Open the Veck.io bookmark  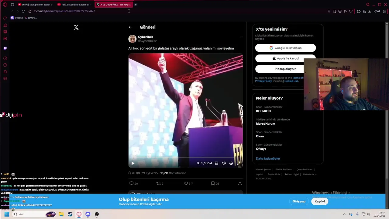click(x=17, y=18)
